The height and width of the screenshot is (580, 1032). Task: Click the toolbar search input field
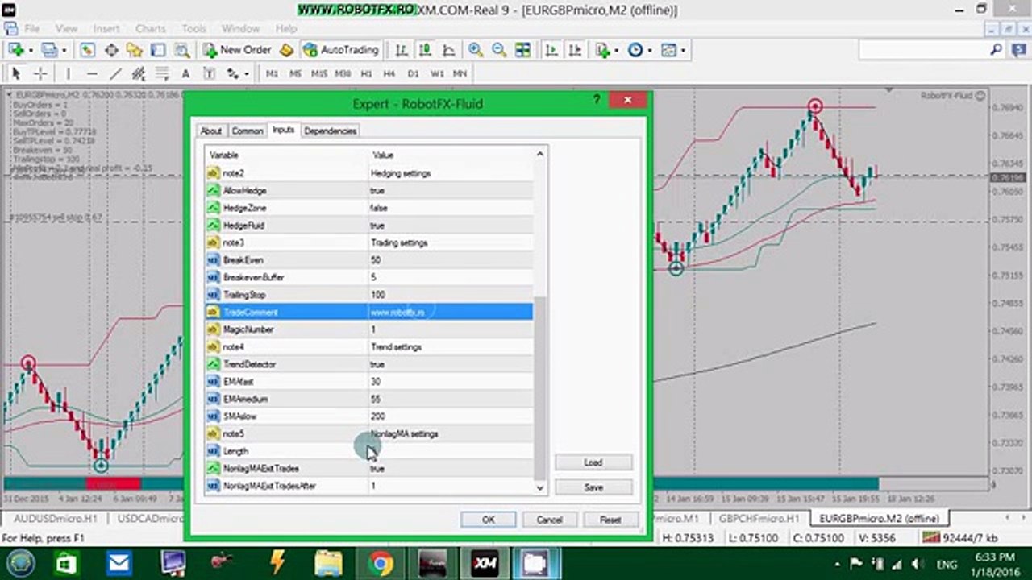[x=924, y=50]
